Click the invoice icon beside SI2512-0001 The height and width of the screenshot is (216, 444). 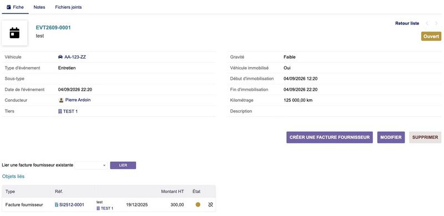[57, 205]
